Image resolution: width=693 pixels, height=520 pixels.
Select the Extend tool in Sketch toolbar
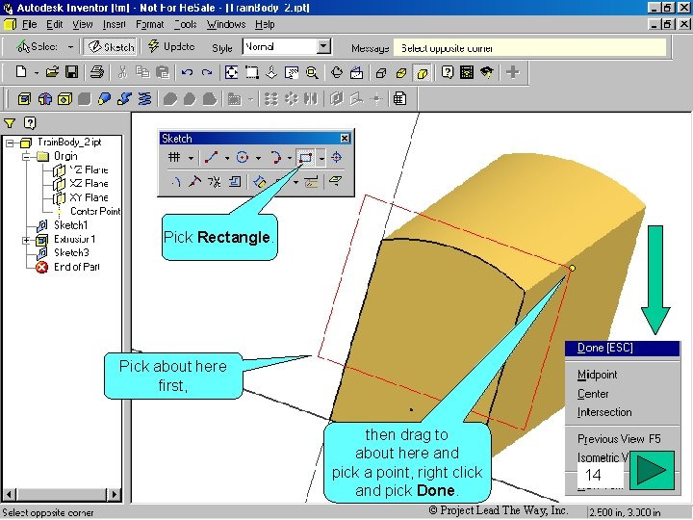pyautogui.click(x=194, y=181)
